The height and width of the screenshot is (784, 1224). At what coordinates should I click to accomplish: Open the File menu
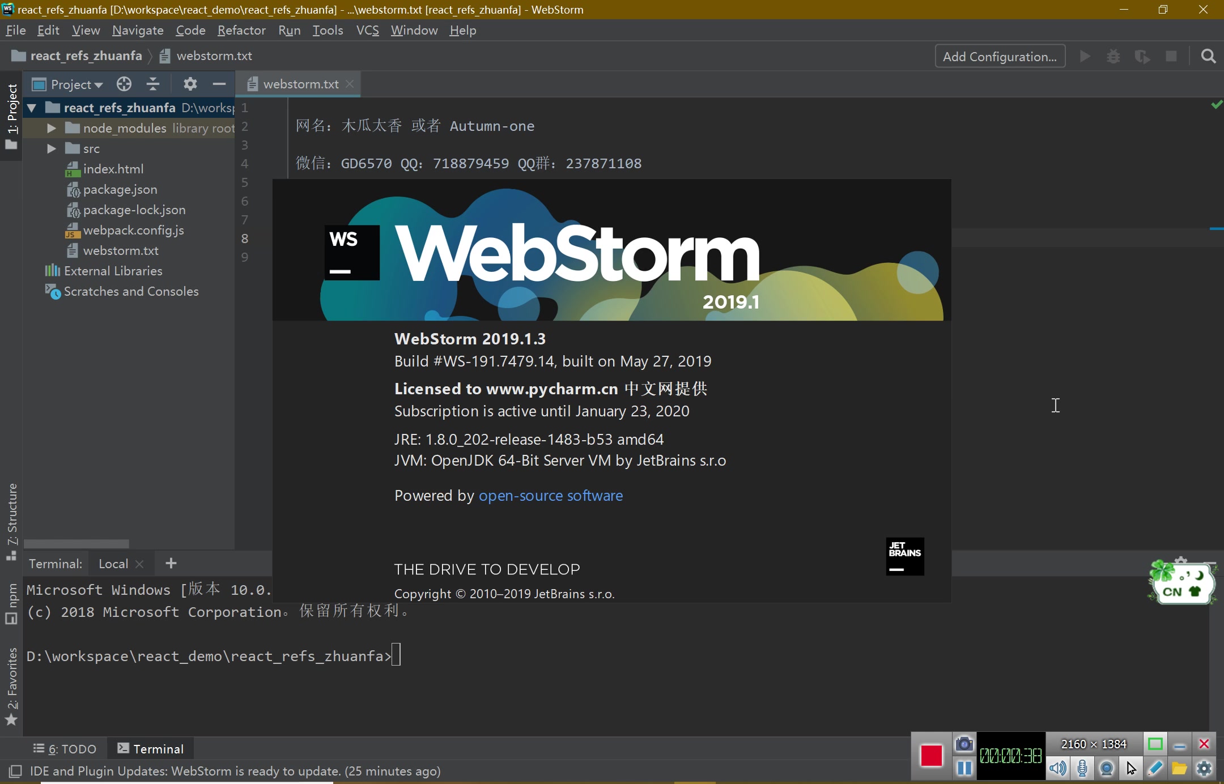tap(16, 30)
